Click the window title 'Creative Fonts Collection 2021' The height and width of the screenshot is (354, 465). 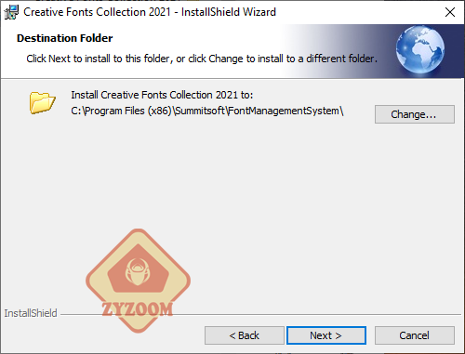97,12
